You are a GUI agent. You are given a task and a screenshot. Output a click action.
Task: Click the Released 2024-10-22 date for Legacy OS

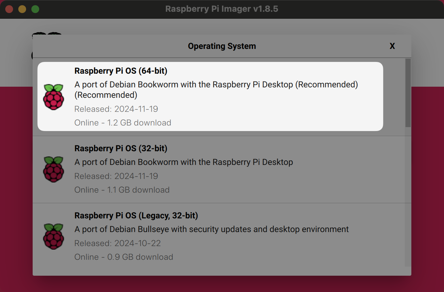point(118,243)
